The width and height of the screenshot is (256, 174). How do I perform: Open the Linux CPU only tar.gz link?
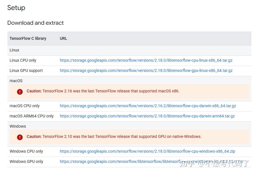[x=146, y=60]
